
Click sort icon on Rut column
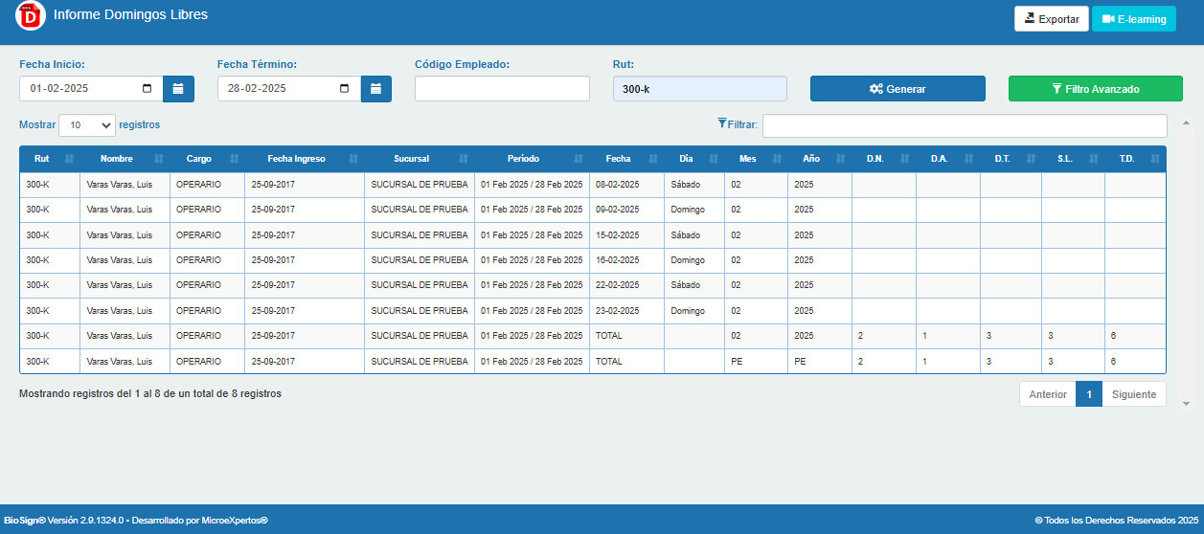click(x=69, y=159)
